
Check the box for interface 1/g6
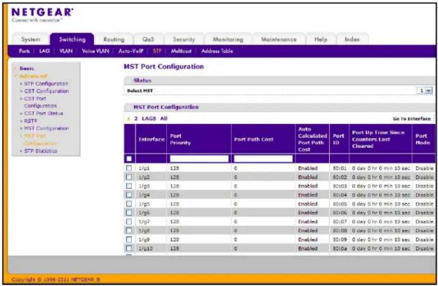coord(129,212)
